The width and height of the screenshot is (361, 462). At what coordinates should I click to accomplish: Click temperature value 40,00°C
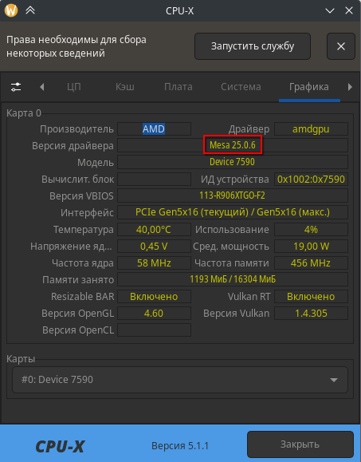[x=154, y=230]
